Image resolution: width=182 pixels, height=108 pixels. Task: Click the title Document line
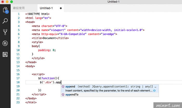[50, 38]
